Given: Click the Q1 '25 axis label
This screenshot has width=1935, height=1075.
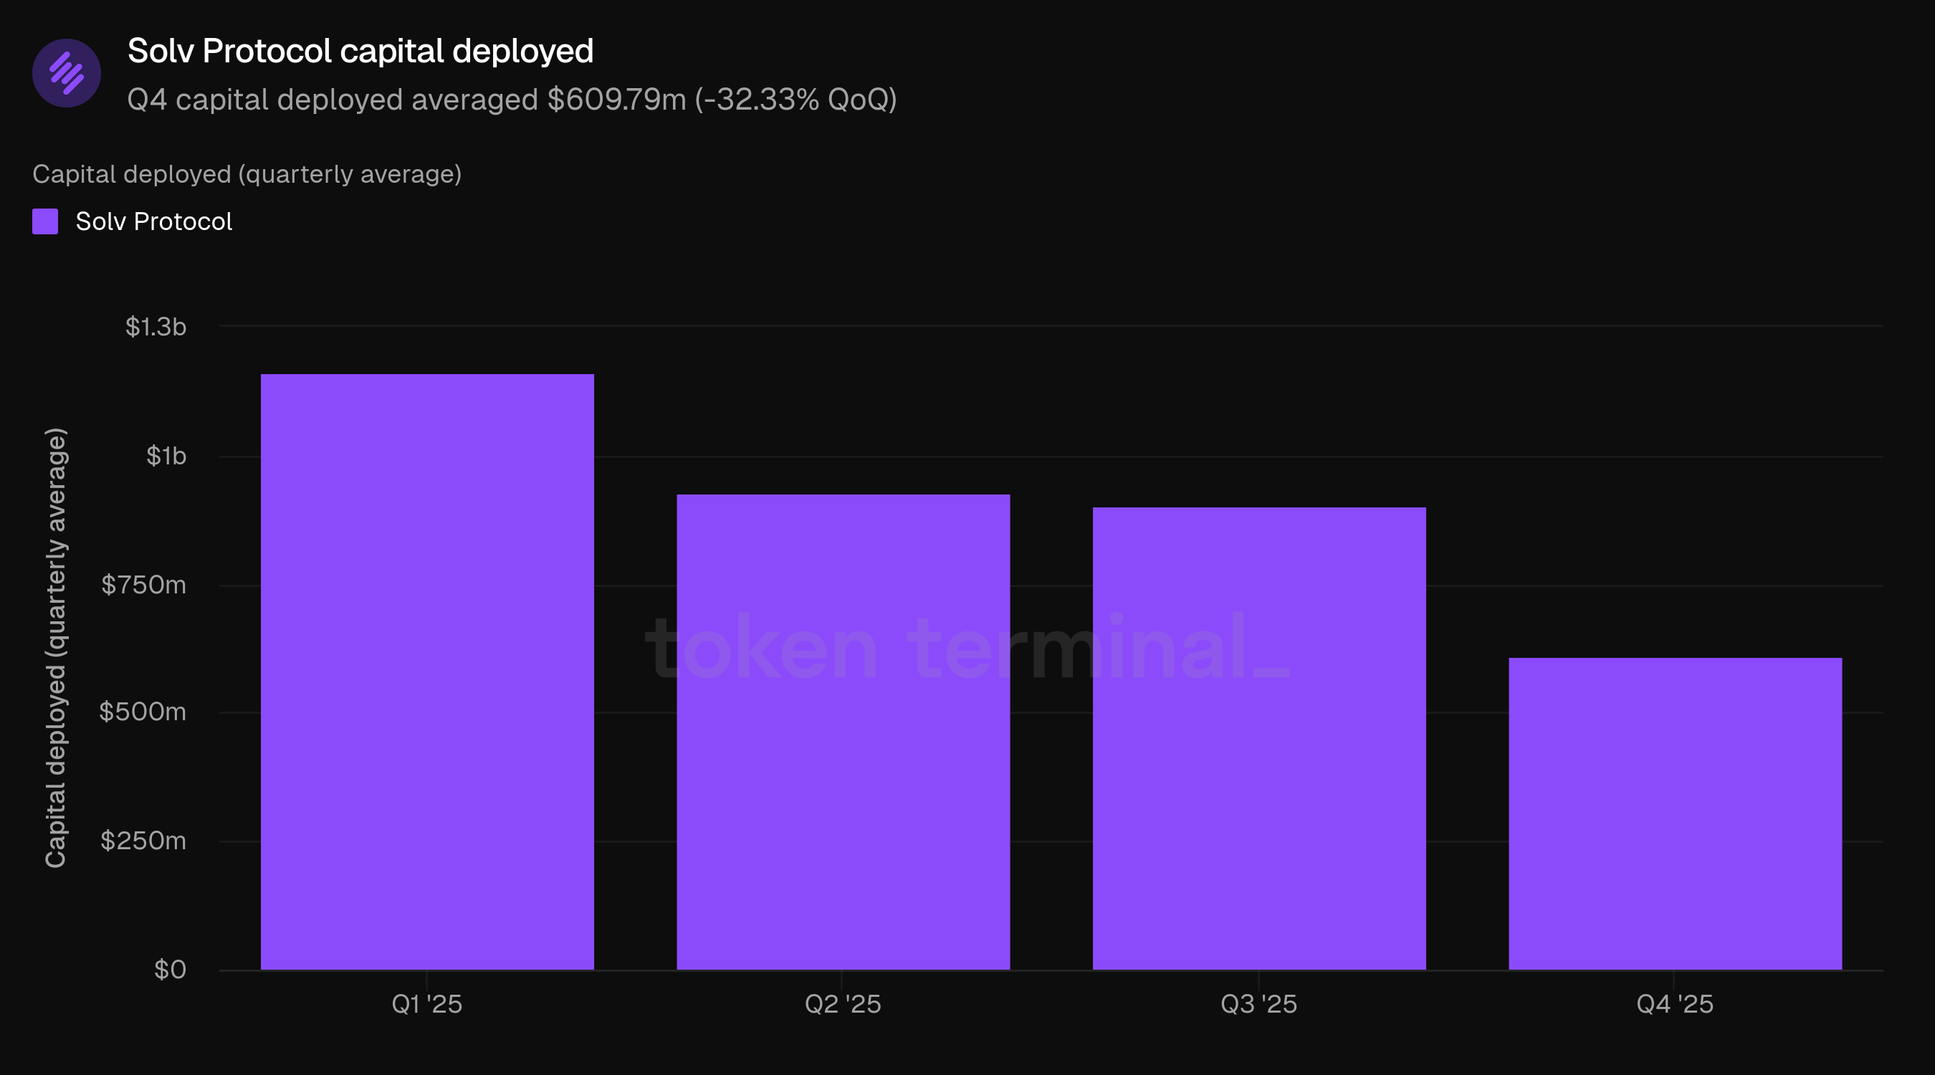Looking at the screenshot, I should coord(426,1003).
